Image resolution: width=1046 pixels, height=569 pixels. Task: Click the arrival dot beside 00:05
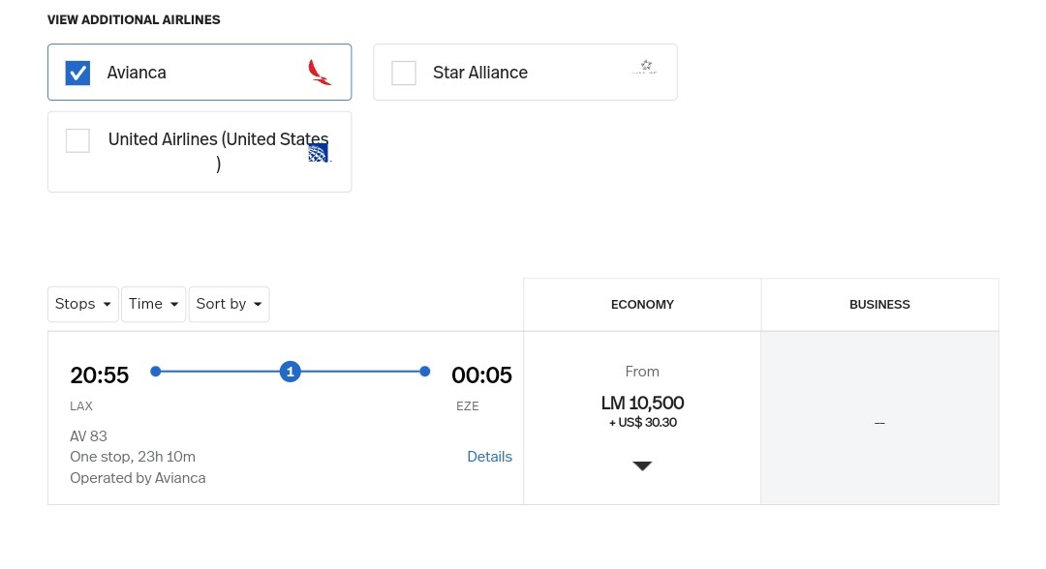coord(425,372)
